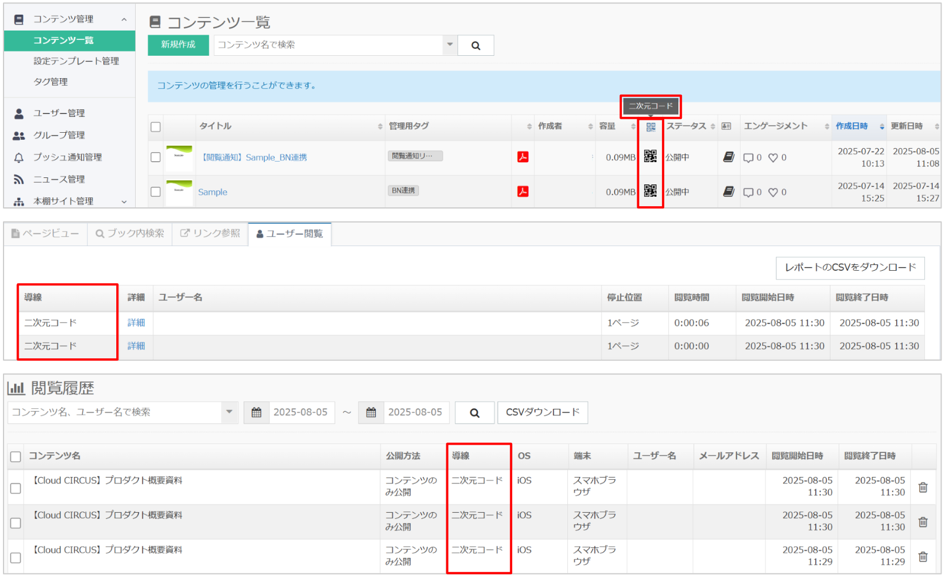This screenshot has width=945, height=578.
Task: Select the リンク参照 tab
Action: click(210, 234)
